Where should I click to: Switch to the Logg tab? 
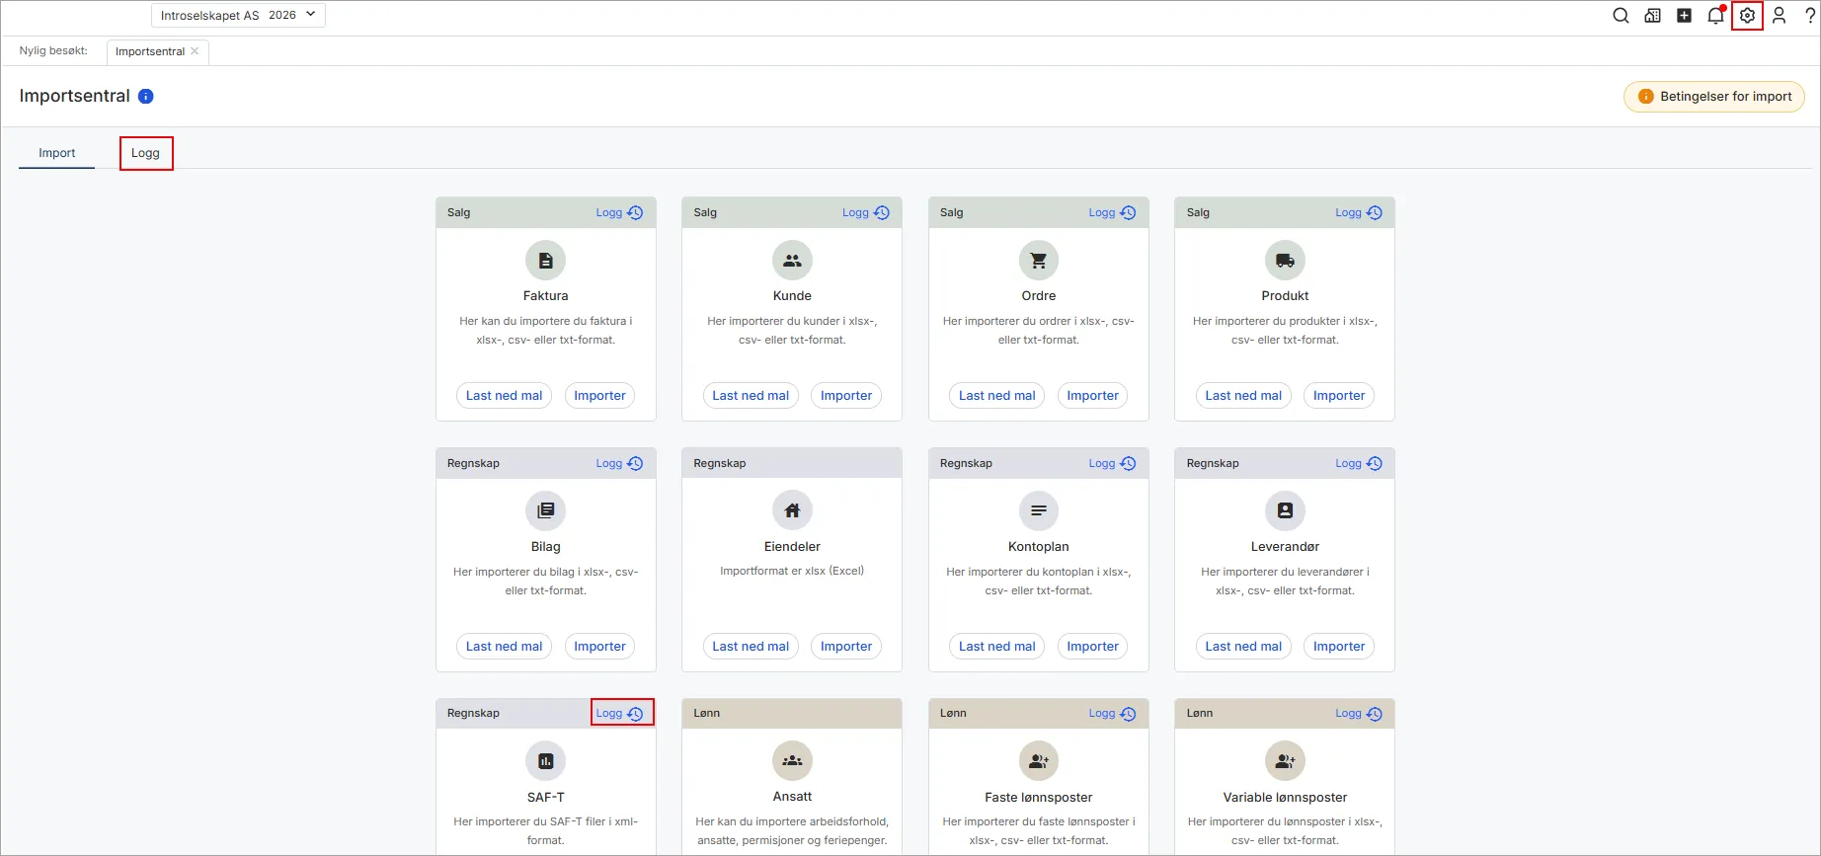pyautogui.click(x=145, y=153)
